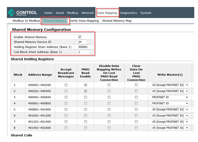The width and height of the screenshot is (198, 142).
Task: Click Coil Block Start Address field
Action: [83, 52]
